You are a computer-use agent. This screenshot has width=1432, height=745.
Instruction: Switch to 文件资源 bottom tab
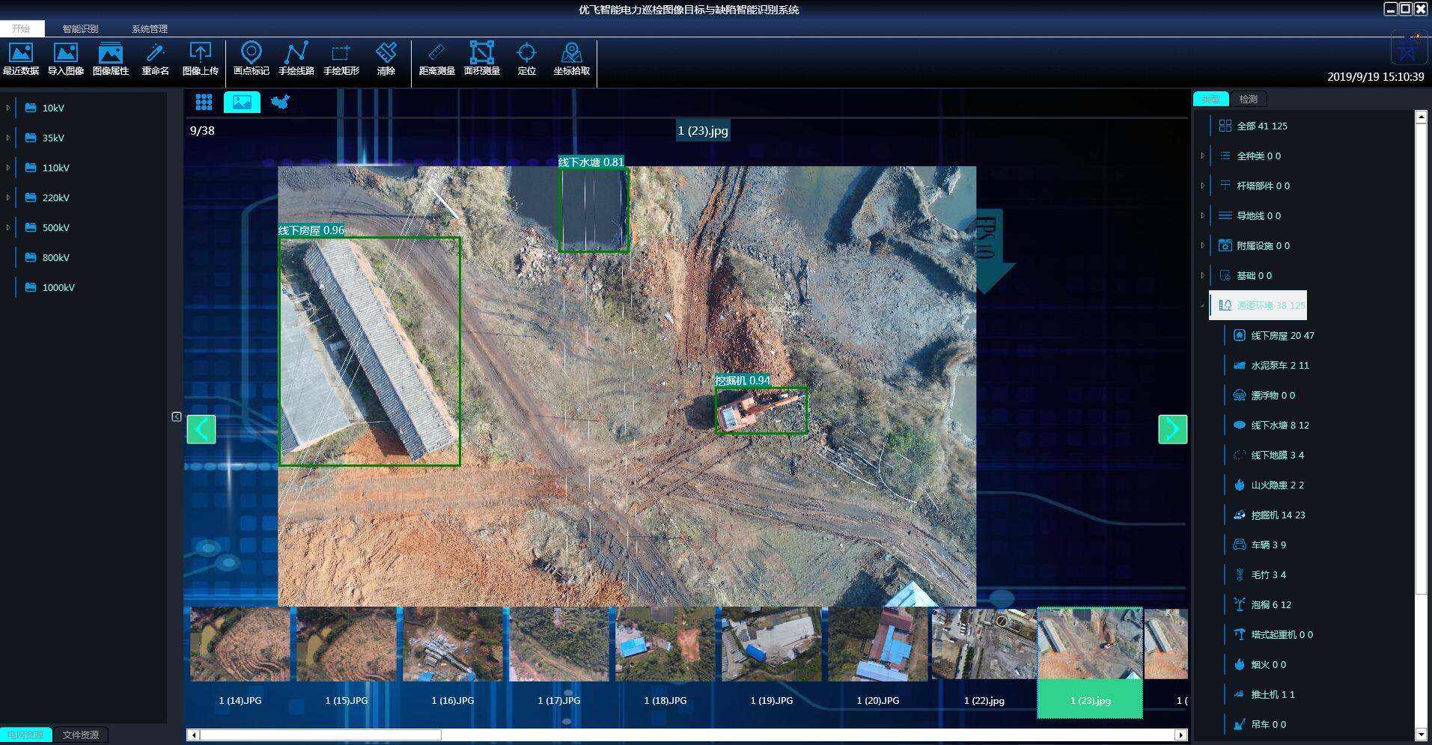pyautogui.click(x=81, y=735)
